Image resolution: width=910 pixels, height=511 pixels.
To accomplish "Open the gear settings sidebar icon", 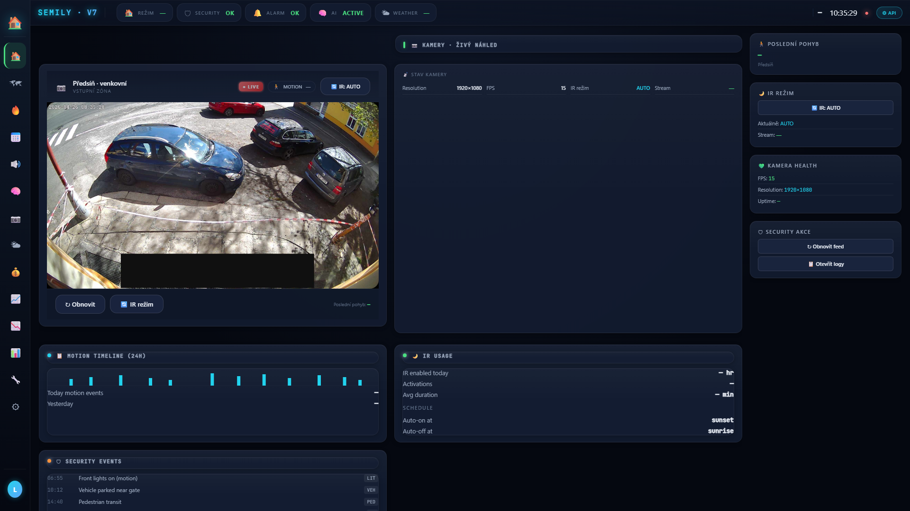I will 15,407.
